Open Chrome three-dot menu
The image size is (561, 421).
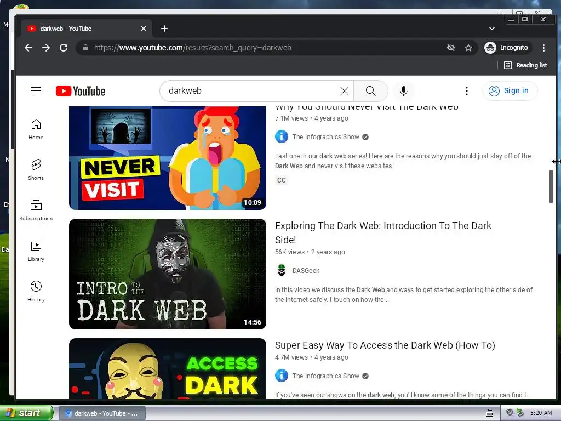[543, 48]
